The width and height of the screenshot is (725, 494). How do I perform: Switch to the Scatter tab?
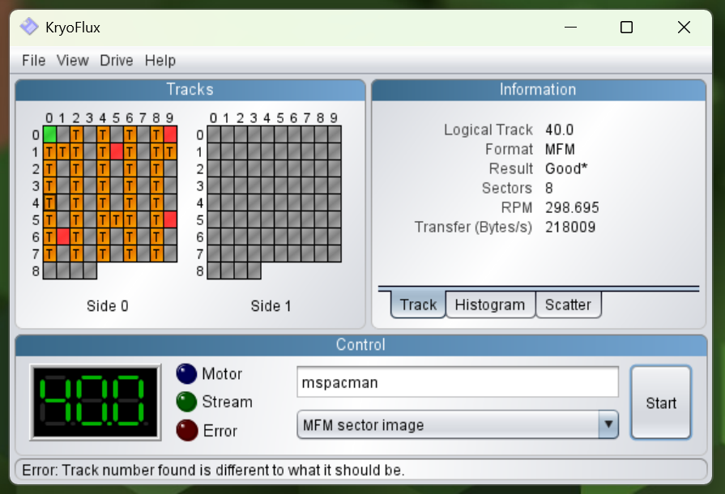(x=569, y=304)
